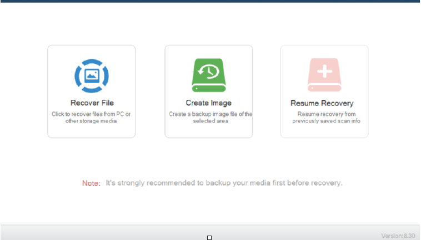Screen dimensions: 421x240
Task: Click the Version:8.30 status text
Action: coord(398,236)
